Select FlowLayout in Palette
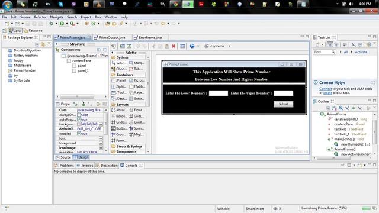Viewport: 379px width, 213px height. click(137, 110)
